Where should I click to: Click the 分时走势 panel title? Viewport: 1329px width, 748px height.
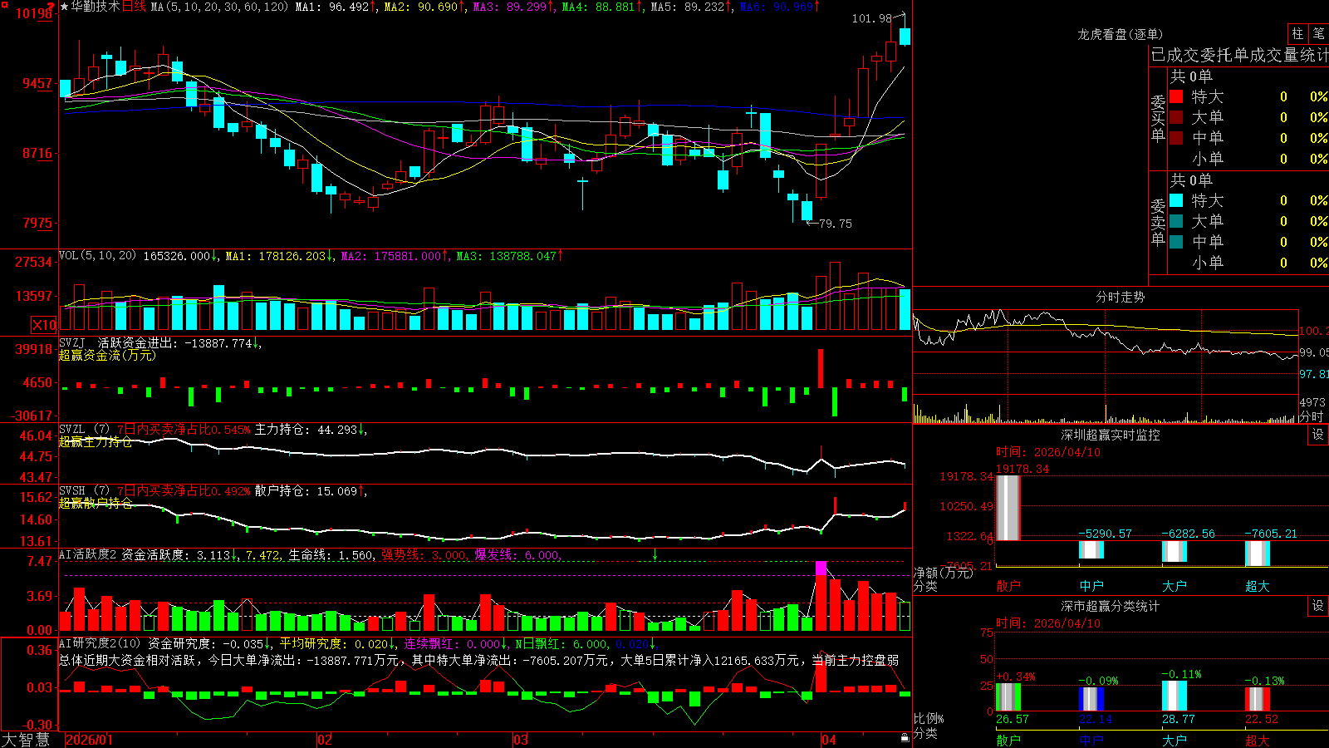click(x=1120, y=297)
